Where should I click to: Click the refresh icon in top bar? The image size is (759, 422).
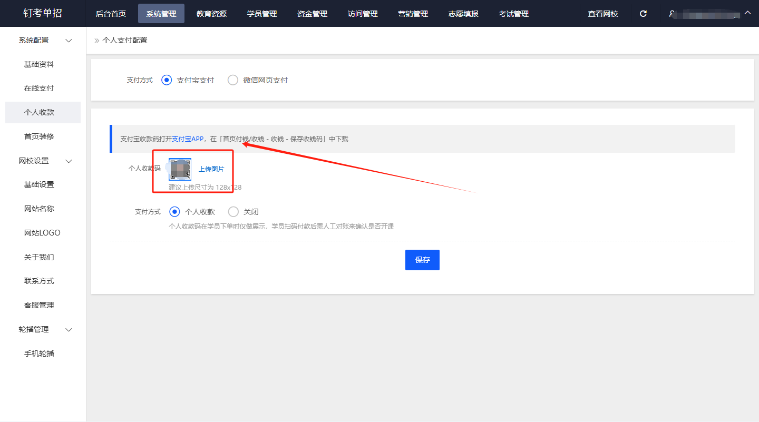[643, 14]
